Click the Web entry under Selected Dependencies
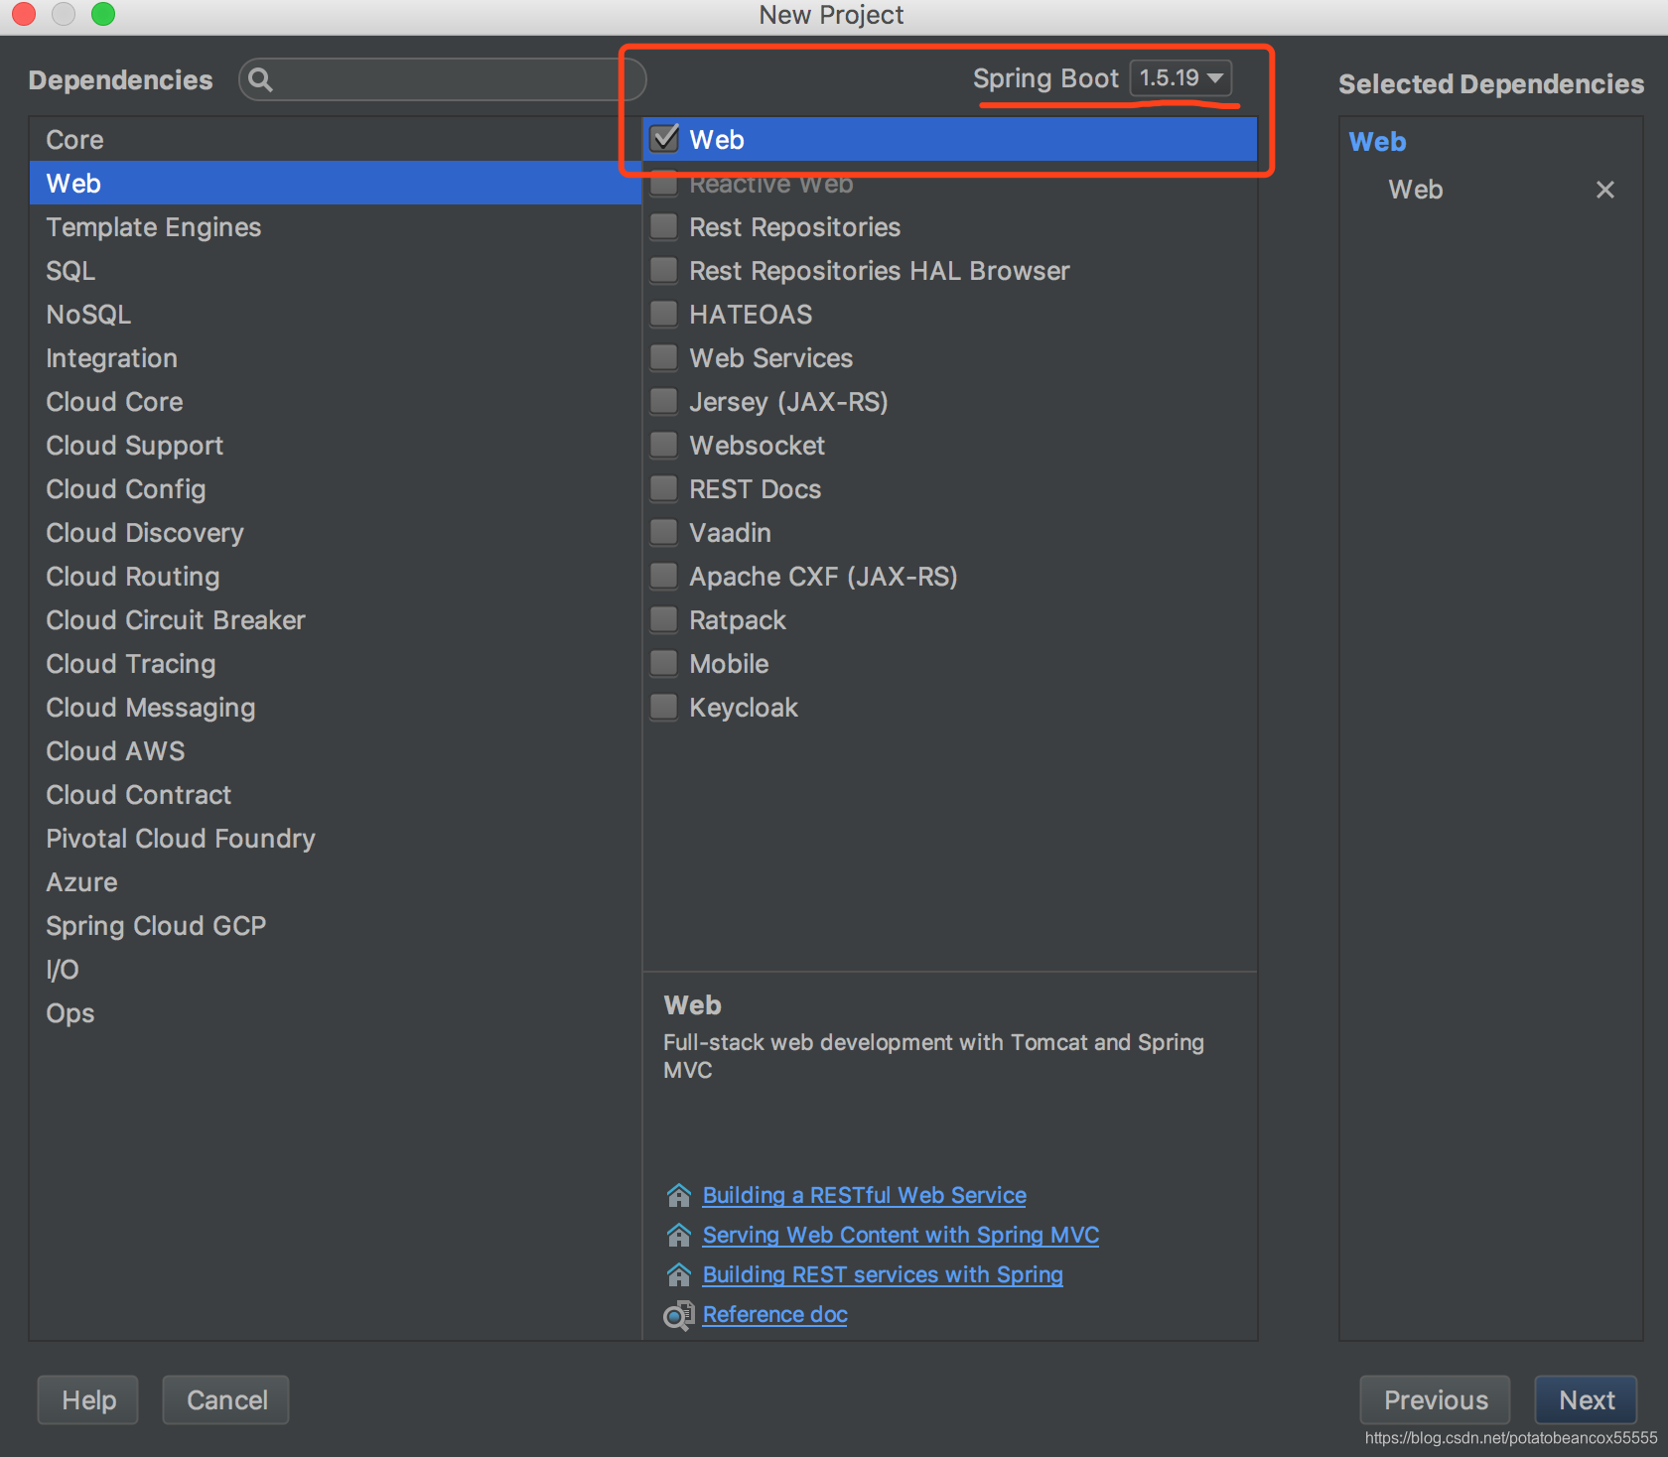This screenshot has height=1457, width=1668. click(x=1415, y=190)
